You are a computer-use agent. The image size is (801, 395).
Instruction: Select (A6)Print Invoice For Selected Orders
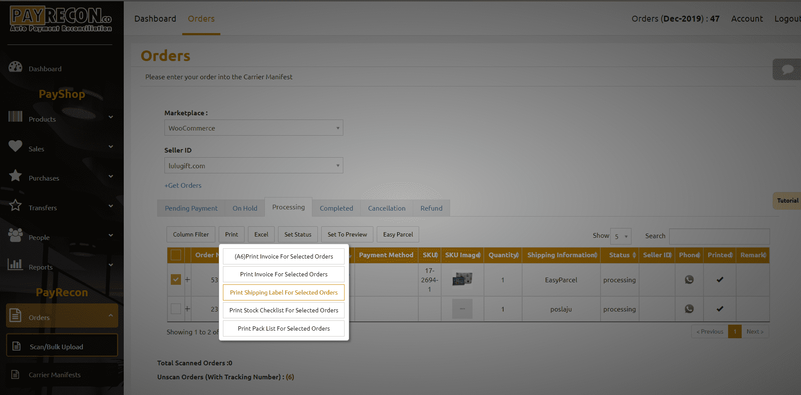click(284, 256)
